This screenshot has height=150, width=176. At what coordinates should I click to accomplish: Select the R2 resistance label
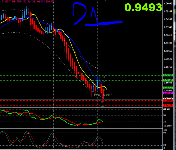[103, 82]
